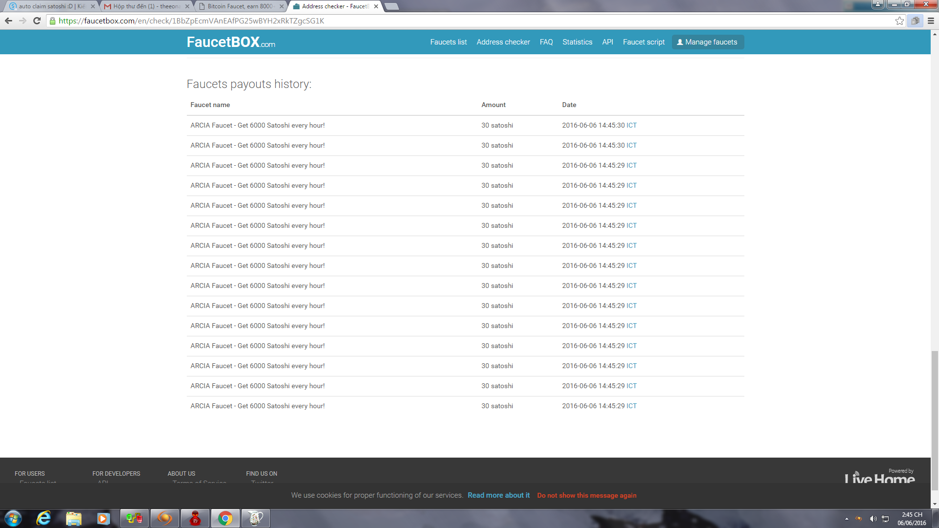
Task: Switch to the Gmail inbox tab
Action: click(146, 6)
